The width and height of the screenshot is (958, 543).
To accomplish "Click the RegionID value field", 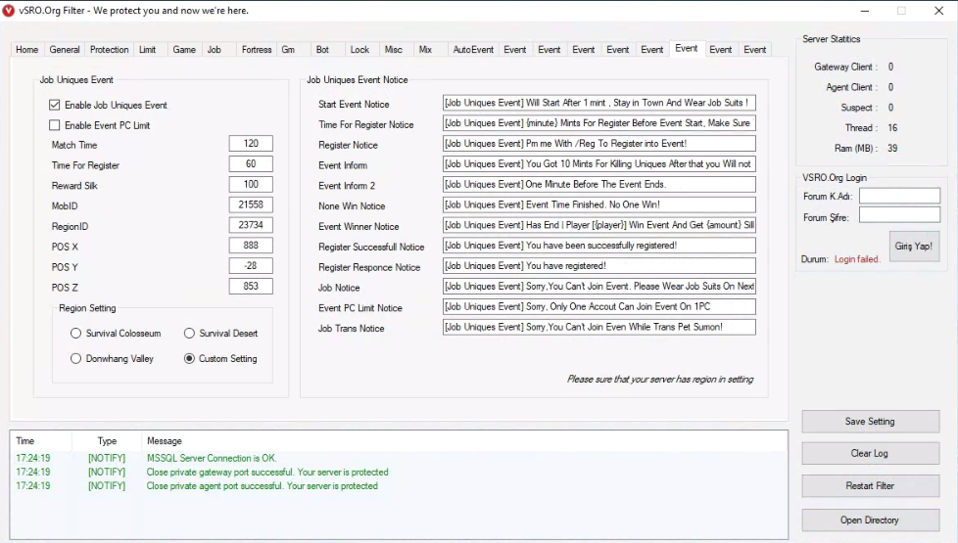I will [251, 225].
